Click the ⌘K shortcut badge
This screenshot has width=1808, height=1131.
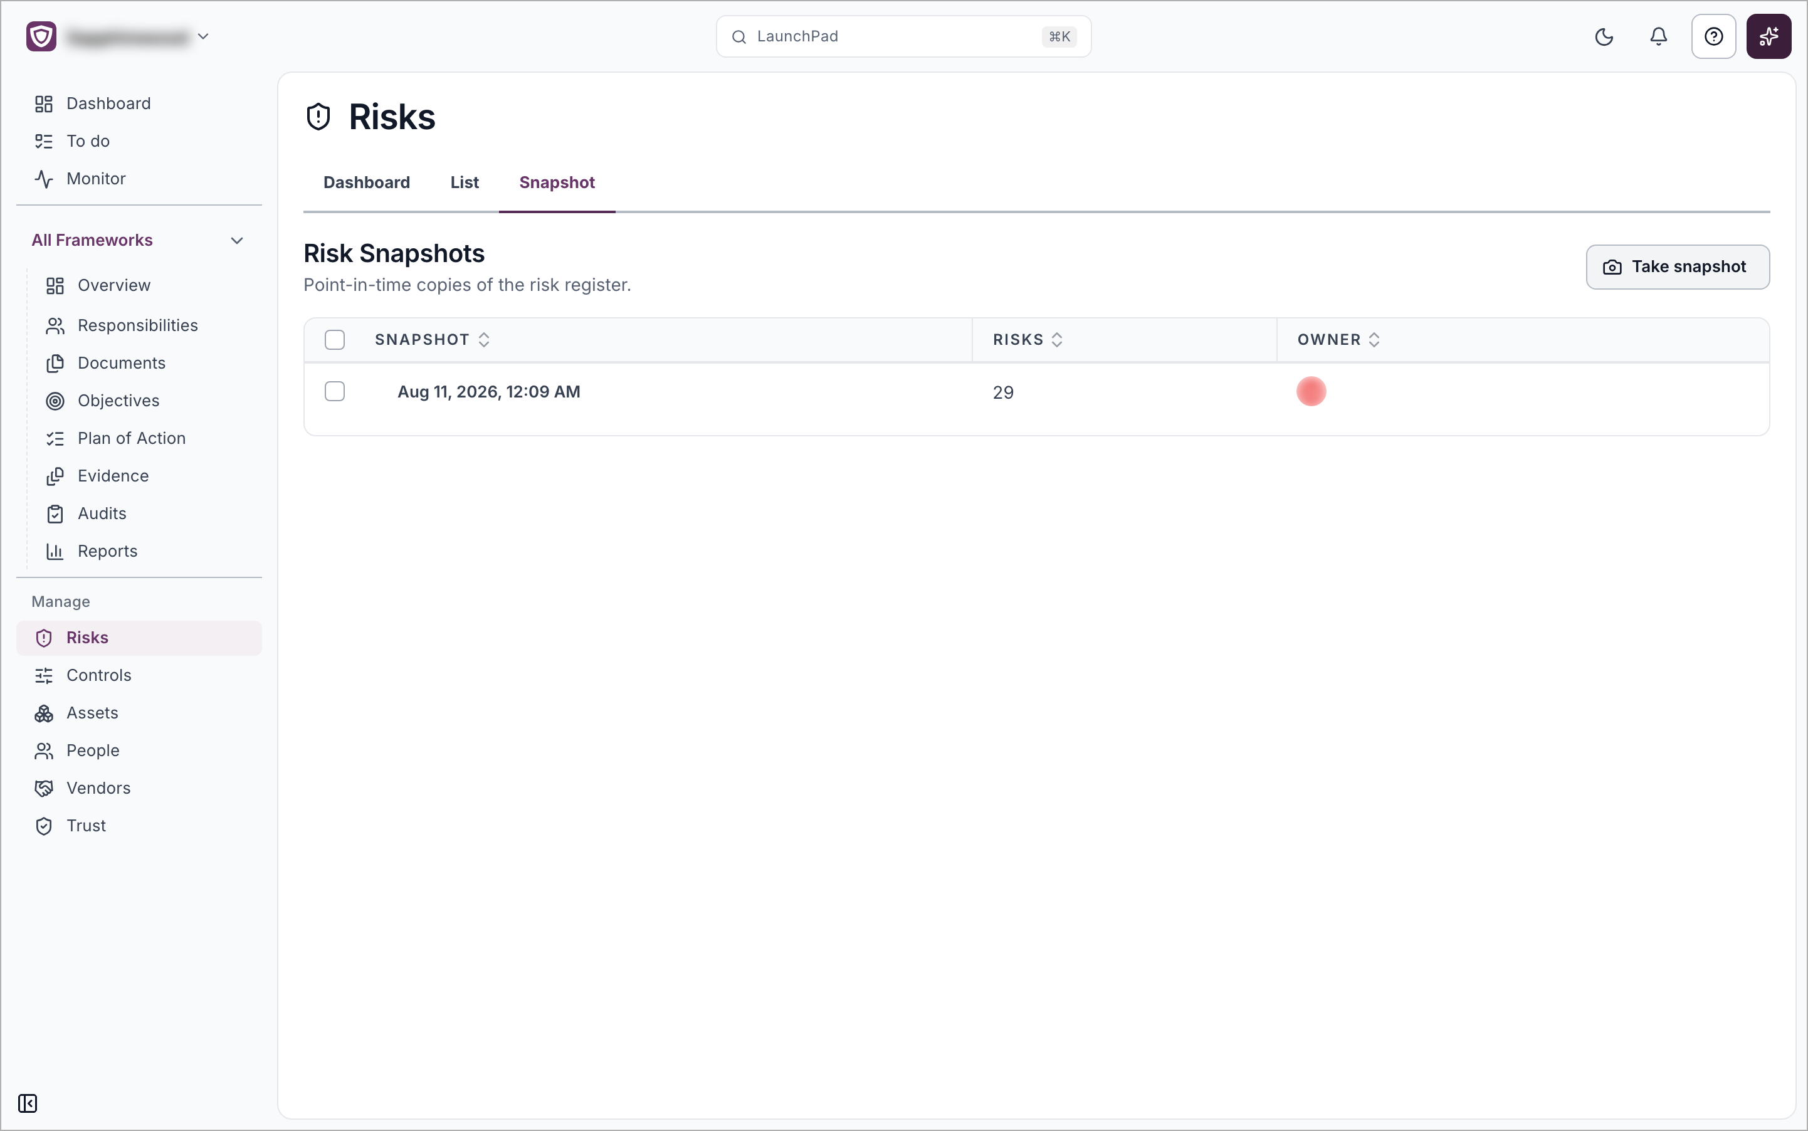[1058, 36]
